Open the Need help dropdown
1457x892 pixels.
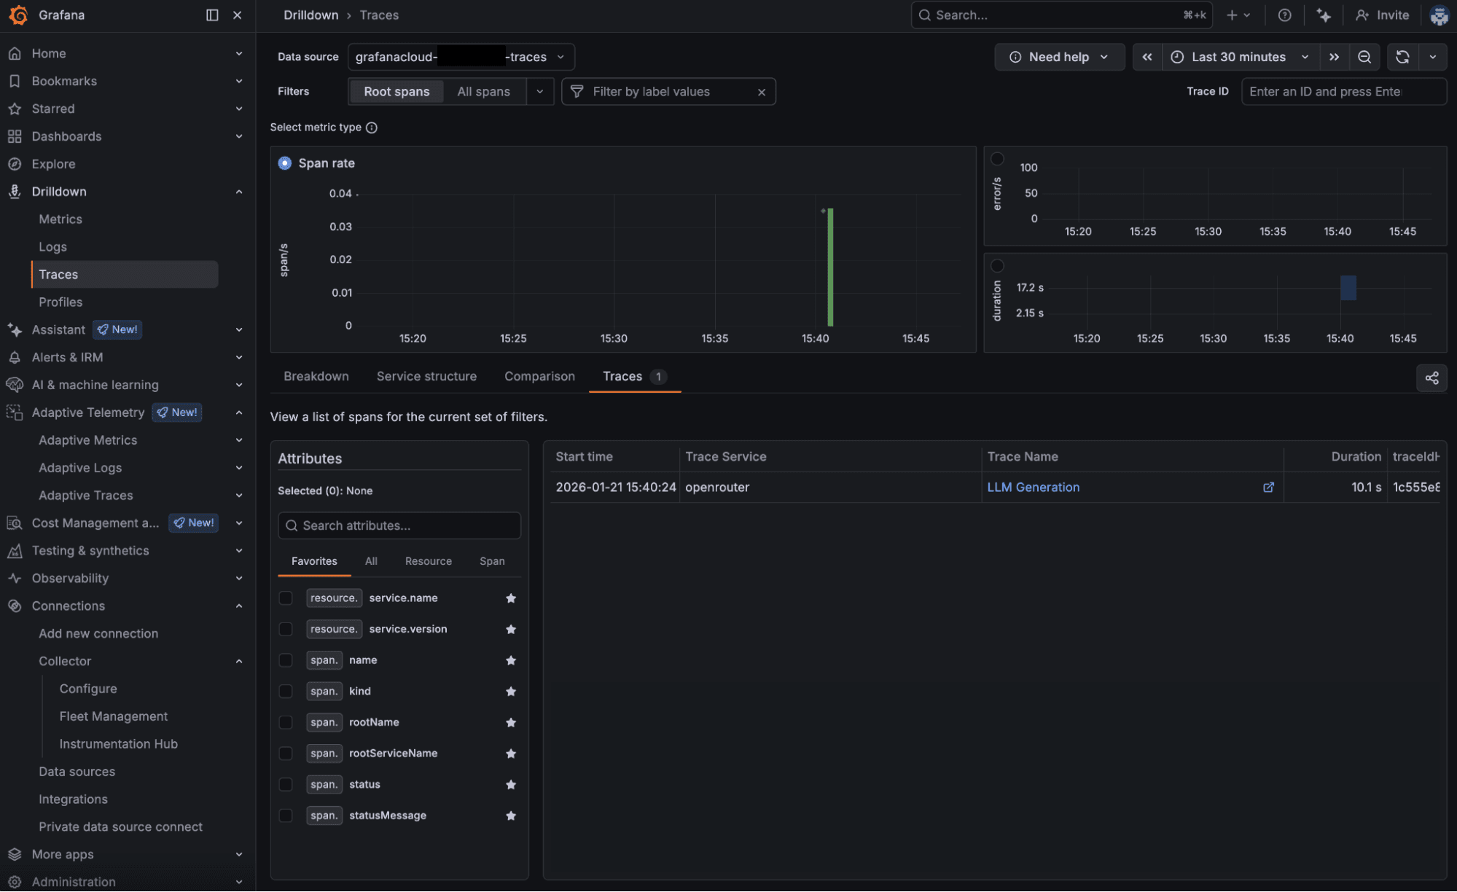(x=1059, y=57)
